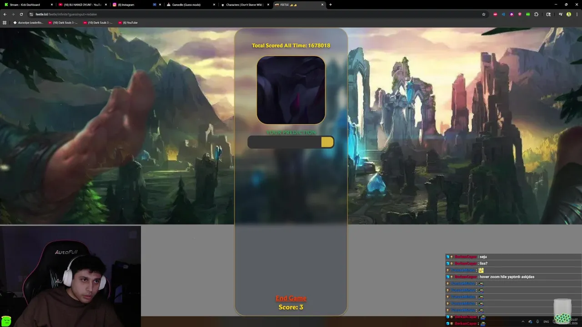Open the Extensions puzzle-piece menu
This screenshot has height=327, width=582.
point(536,14)
